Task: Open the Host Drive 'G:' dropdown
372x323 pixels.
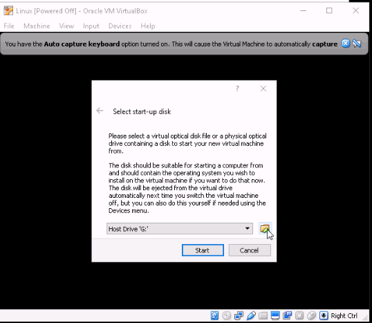Action: tap(180, 228)
